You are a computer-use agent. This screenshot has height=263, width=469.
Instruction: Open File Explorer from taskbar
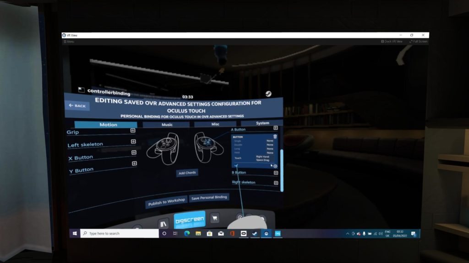[x=198, y=233]
